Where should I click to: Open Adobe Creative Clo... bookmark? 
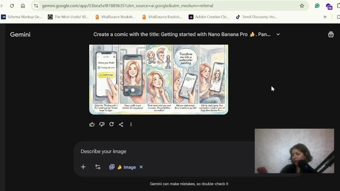[x=209, y=17]
